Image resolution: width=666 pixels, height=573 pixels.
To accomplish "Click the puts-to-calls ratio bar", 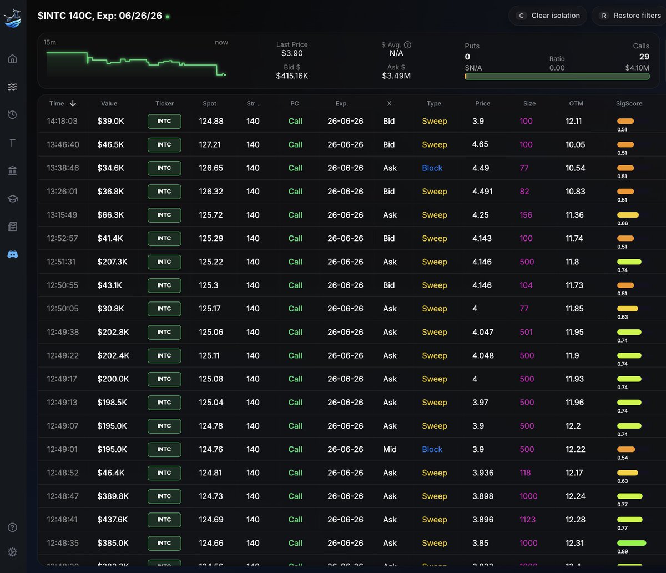I will coord(557,76).
